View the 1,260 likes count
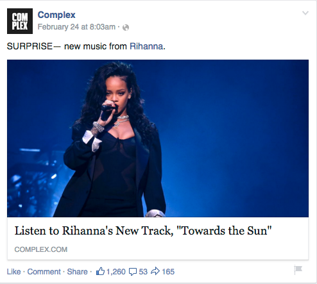This screenshot has width=317, height=284. [x=116, y=272]
